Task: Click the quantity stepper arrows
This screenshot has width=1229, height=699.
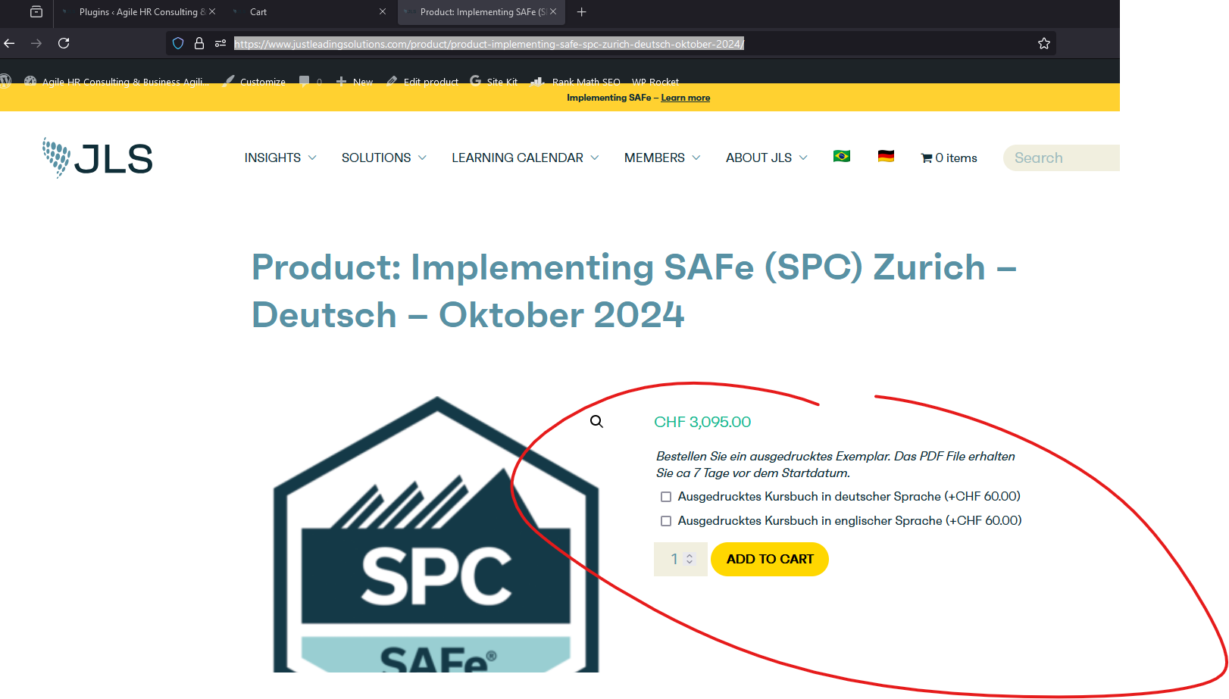Action: pos(690,559)
